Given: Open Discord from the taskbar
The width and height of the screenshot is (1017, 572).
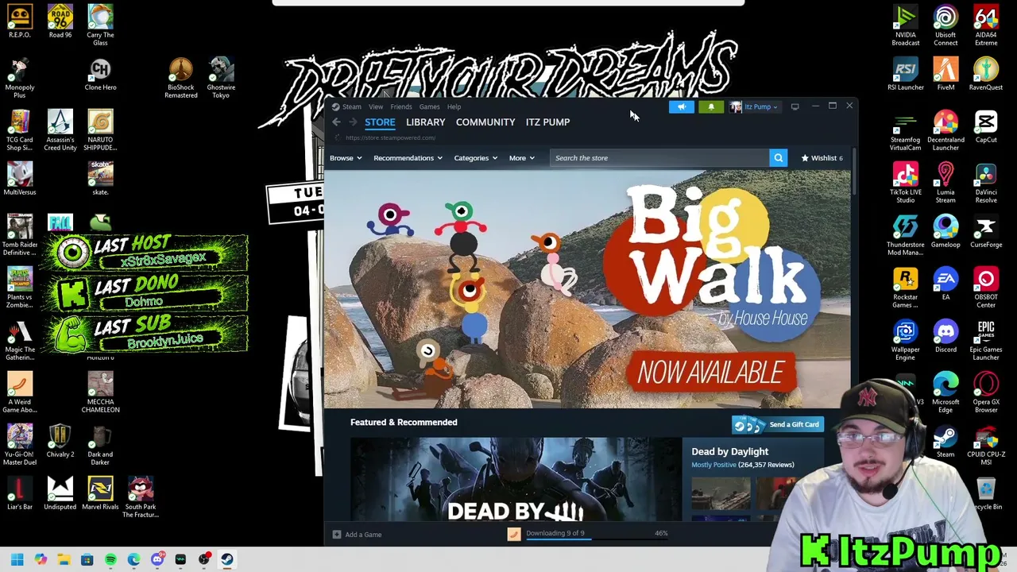Looking at the screenshot, I should pyautogui.click(x=157, y=559).
